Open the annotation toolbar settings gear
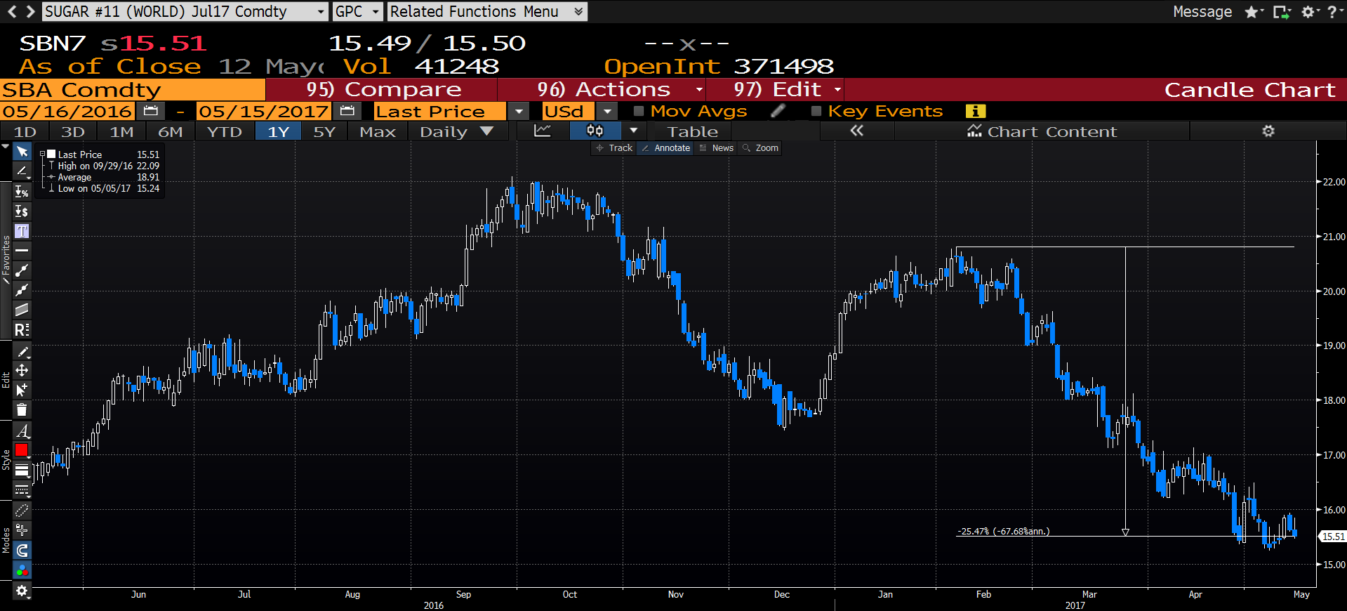 22,591
